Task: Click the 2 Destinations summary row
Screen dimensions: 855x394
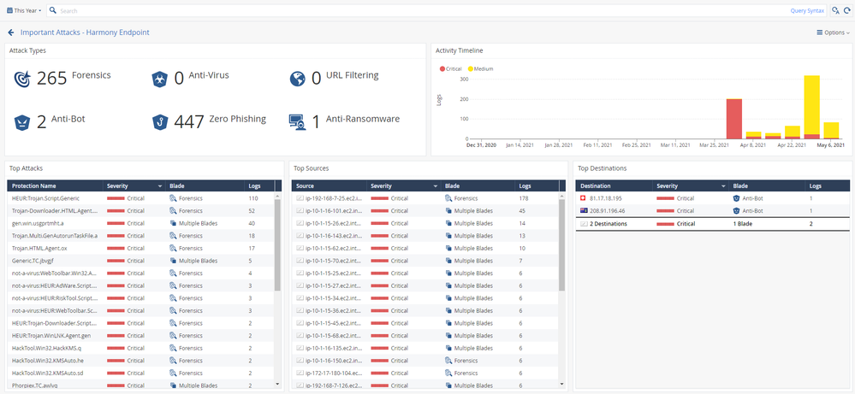Action: (x=713, y=224)
